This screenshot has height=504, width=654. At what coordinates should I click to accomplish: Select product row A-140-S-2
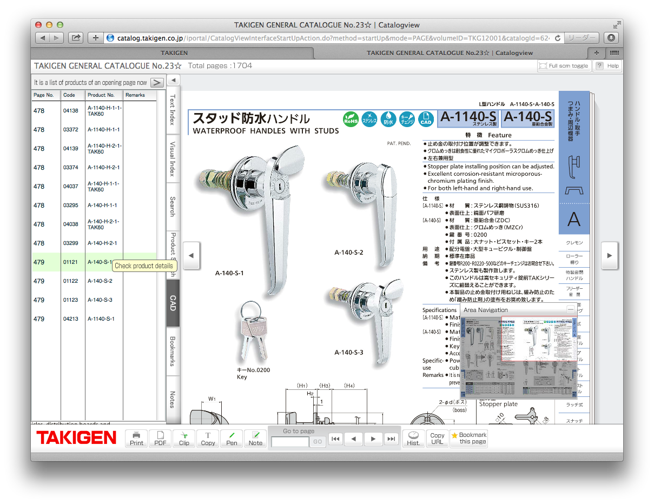[94, 281]
